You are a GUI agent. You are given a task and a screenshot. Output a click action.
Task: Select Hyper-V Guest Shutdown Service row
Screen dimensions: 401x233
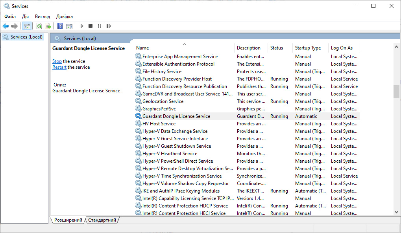pyautogui.click(x=247, y=146)
